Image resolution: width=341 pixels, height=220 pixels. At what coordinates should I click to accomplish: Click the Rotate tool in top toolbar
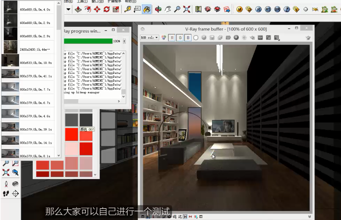pos(106,9)
